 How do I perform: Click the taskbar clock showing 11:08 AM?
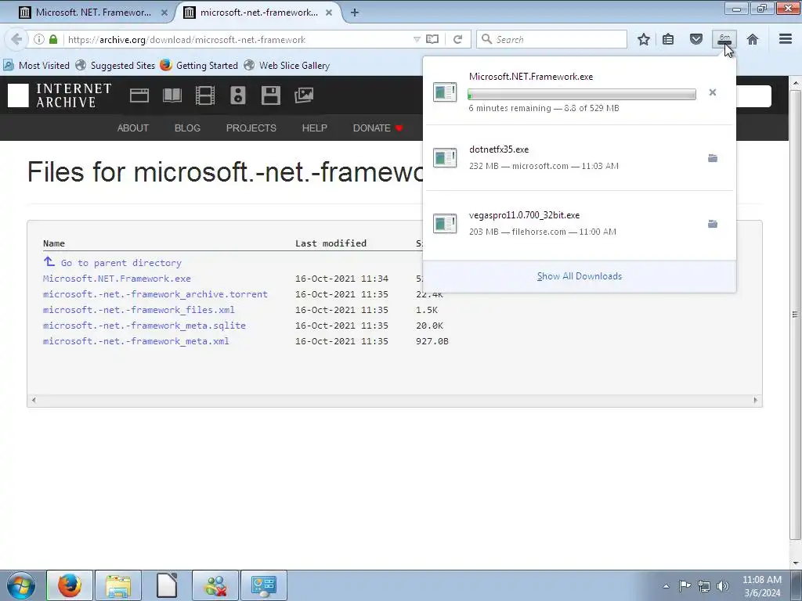point(762,586)
